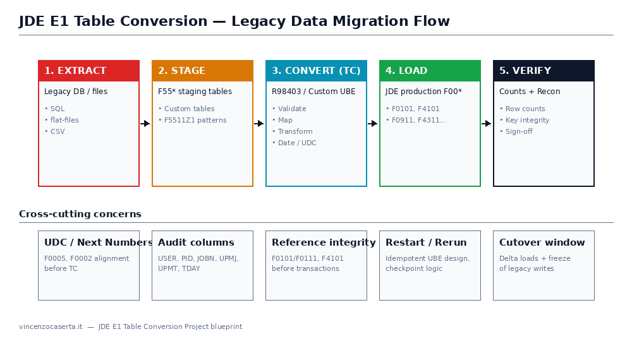Click the 'Audit columns' card title

196,242
